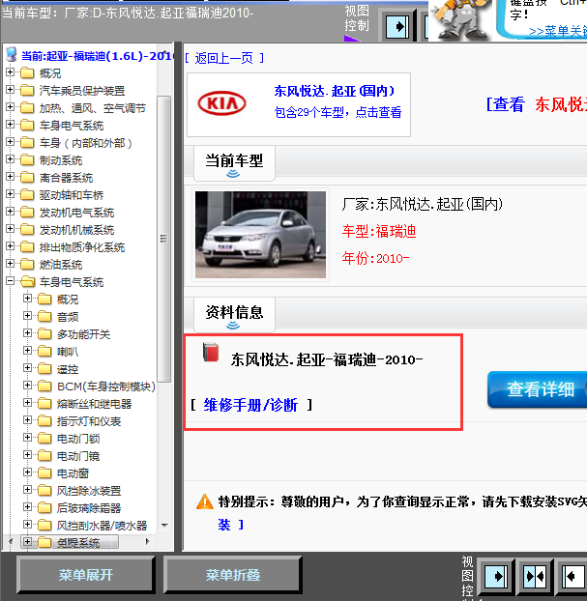Click the computer icon at tree root
The image size is (587, 601).
(x=12, y=54)
